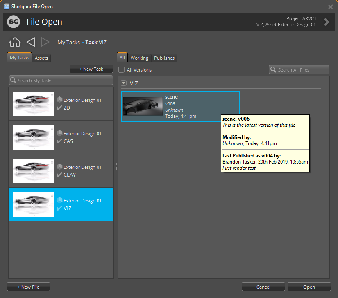Click the + New File button

[x=28, y=287]
